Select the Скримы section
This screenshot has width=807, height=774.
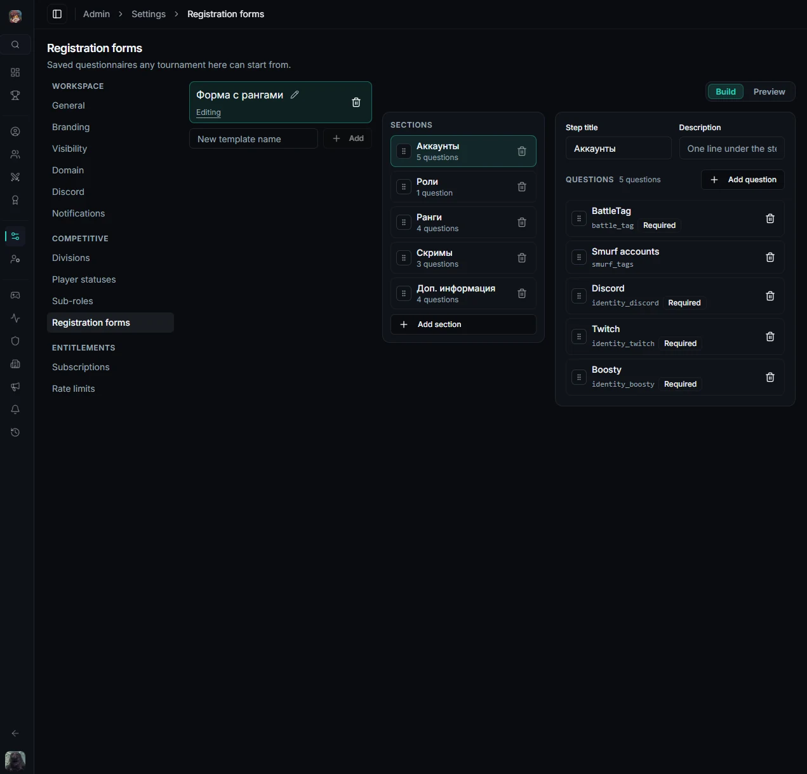464,258
